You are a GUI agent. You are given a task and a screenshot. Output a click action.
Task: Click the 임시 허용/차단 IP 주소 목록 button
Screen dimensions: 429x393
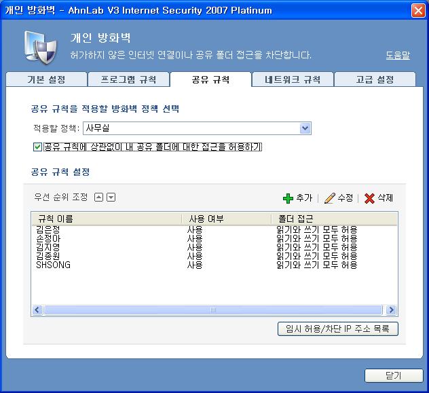pos(337,329)
